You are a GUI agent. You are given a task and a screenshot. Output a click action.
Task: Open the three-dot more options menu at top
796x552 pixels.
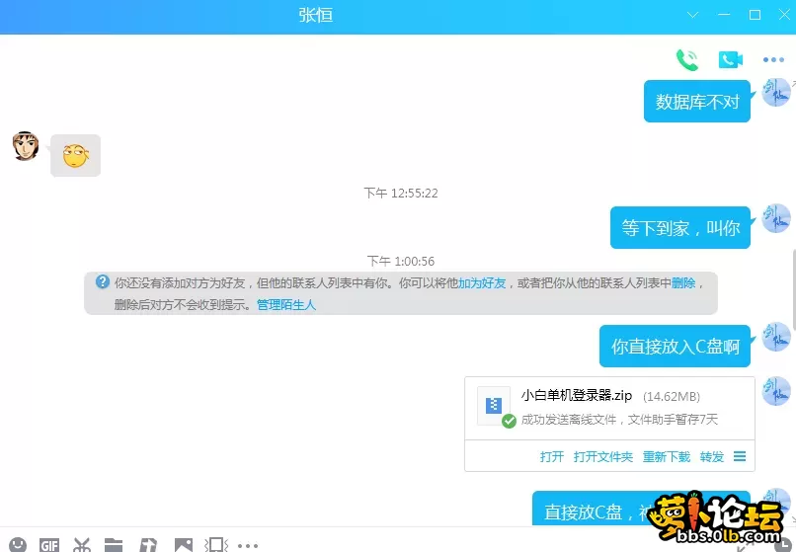tap(773, 60)
